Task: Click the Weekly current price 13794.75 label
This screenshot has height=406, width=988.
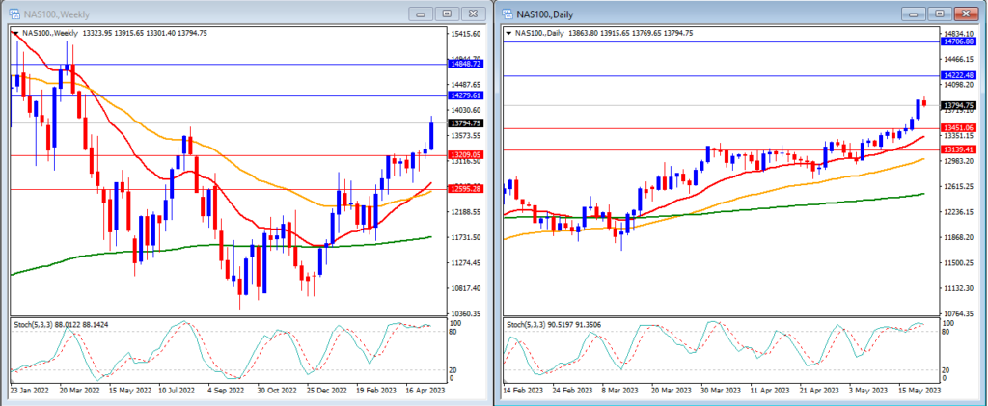Action: pos(466,123)
